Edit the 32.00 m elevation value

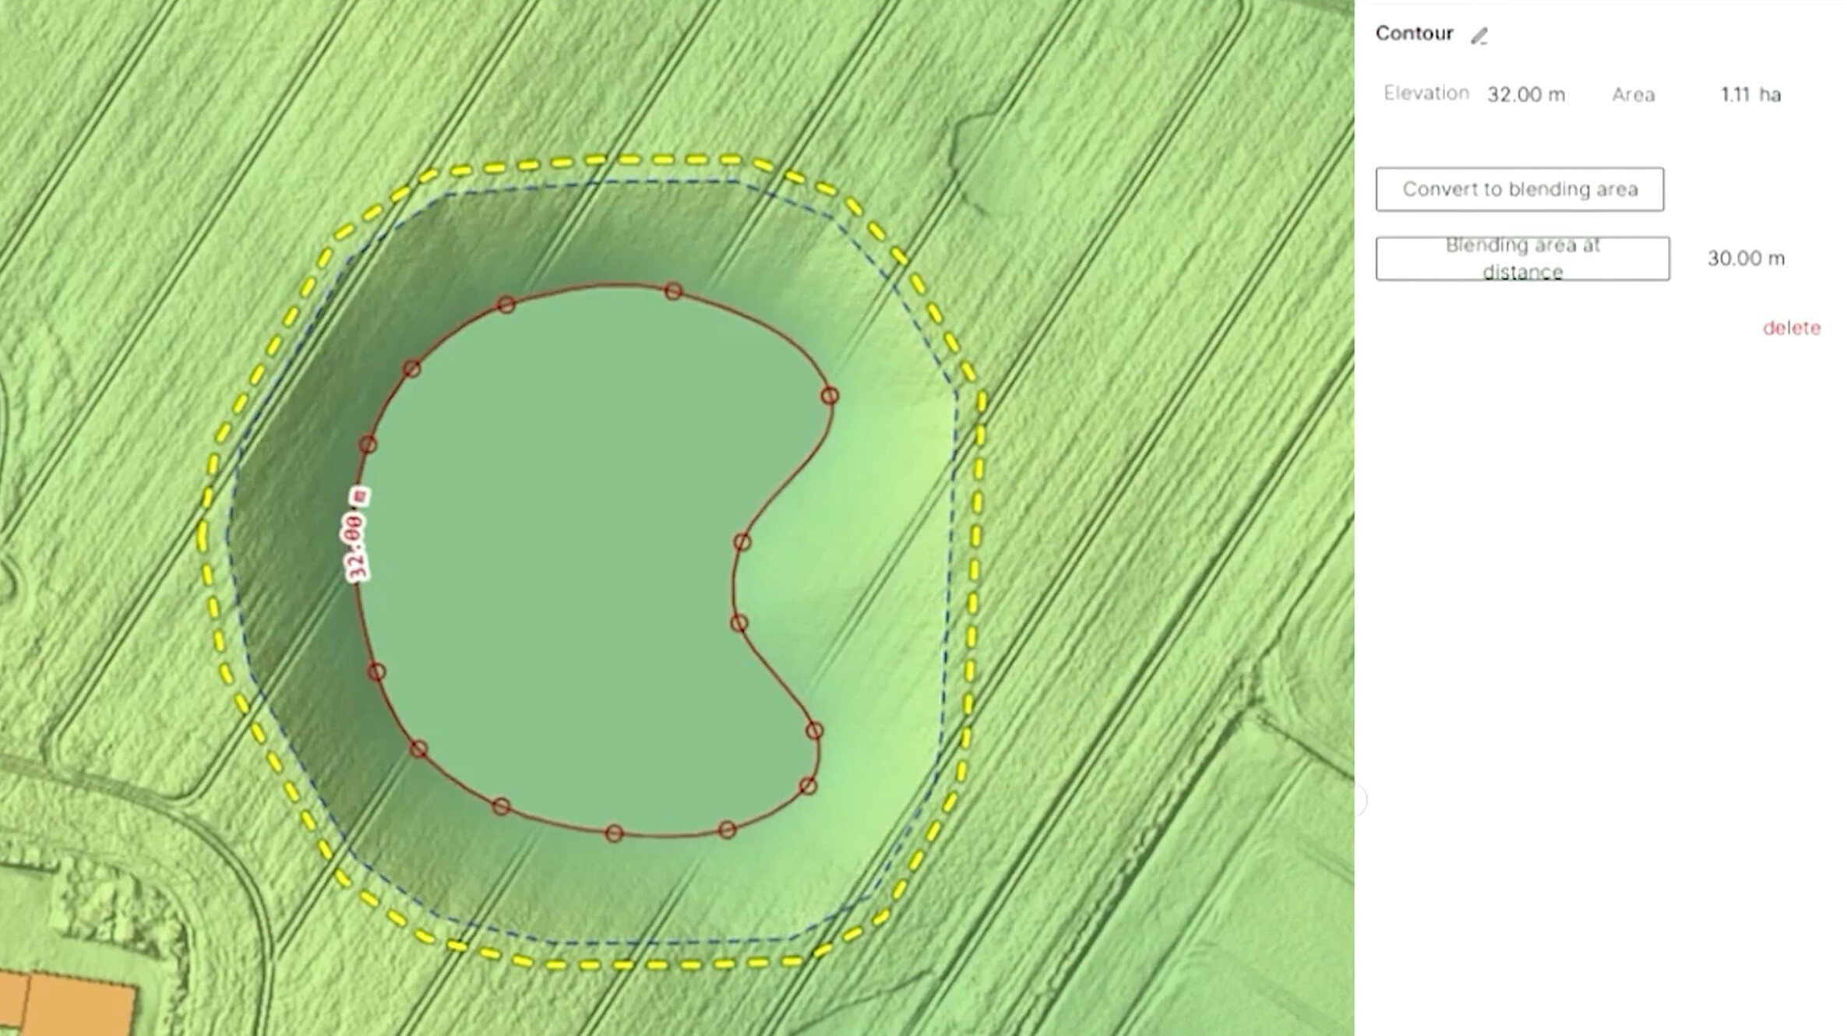pyautogui.click(x=1525, y=95)
